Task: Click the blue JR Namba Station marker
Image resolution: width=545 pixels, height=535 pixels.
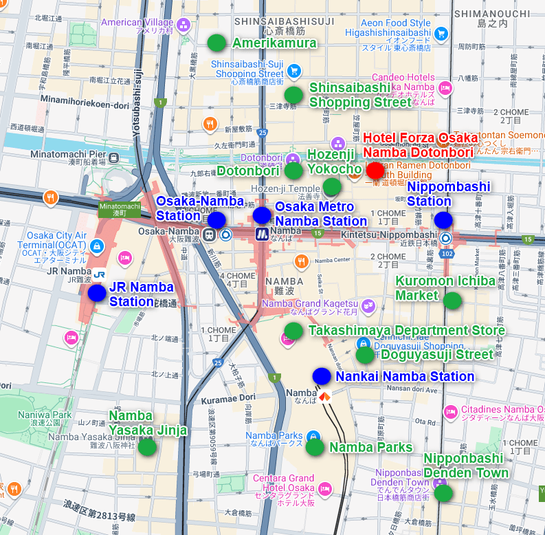Action: [97, 293]
